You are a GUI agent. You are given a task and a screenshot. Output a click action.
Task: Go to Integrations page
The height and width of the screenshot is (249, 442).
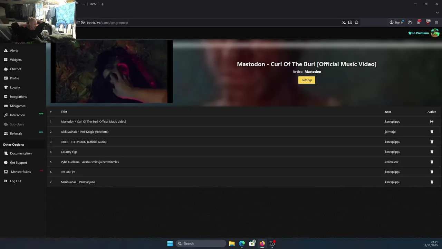[18, 97]
